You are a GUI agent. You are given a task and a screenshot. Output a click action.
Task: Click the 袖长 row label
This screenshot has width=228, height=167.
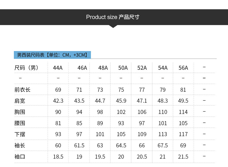(20, 145)
